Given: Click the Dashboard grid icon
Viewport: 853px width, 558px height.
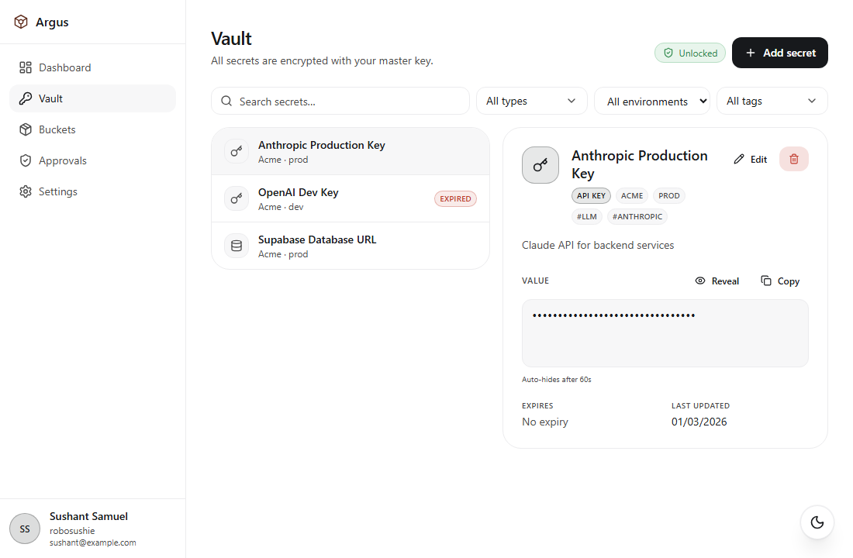Looking at the screenshot, I should click(26, 67).
